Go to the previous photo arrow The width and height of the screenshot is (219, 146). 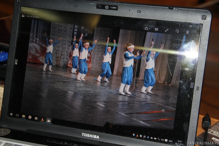pos(16,62)
